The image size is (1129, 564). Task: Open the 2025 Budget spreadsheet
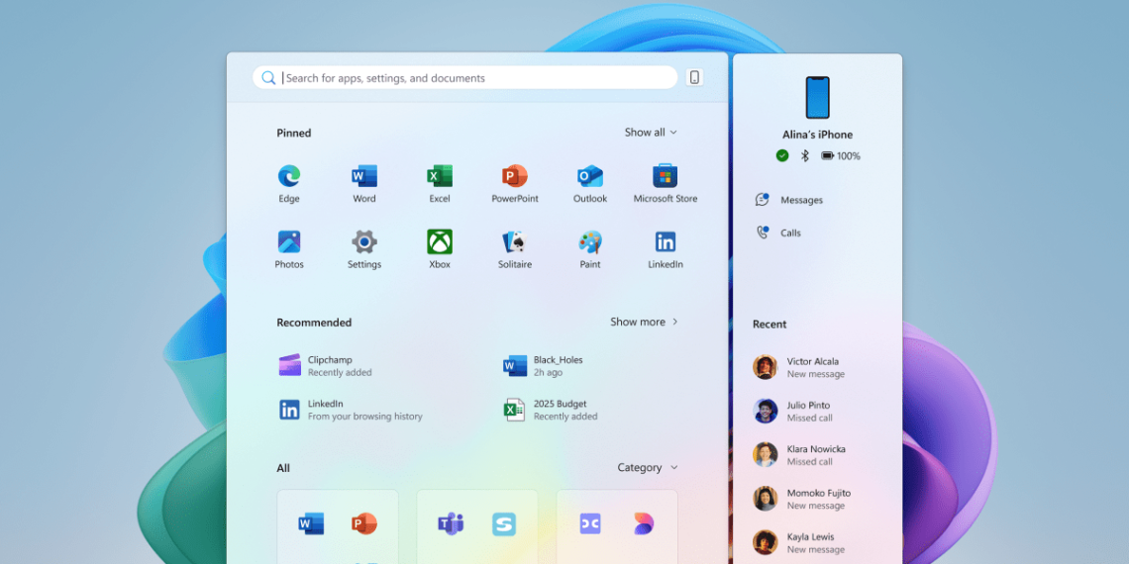tap(551, 410)
